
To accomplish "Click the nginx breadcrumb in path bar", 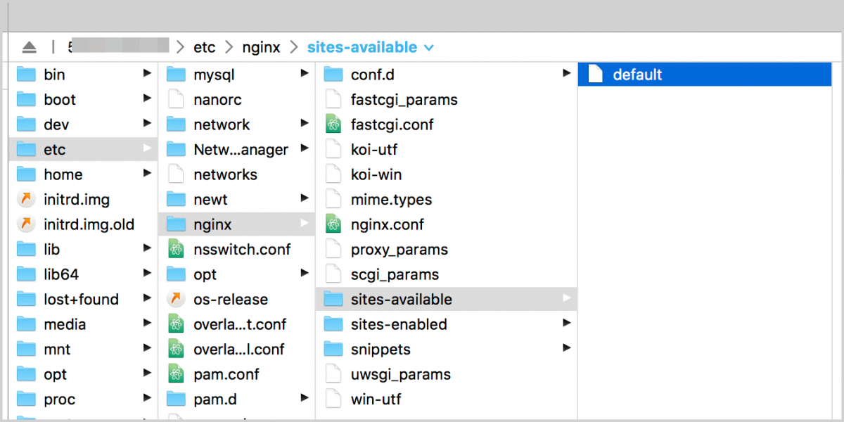I will 261,48.
